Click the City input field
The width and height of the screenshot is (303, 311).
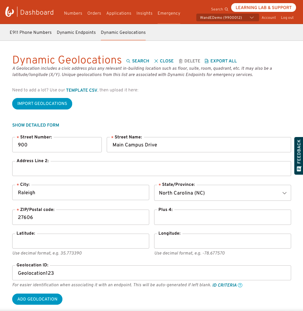pos(81,192)
